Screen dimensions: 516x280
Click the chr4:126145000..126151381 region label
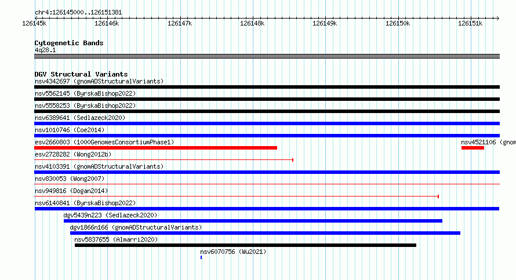click(x=78, y=13)
